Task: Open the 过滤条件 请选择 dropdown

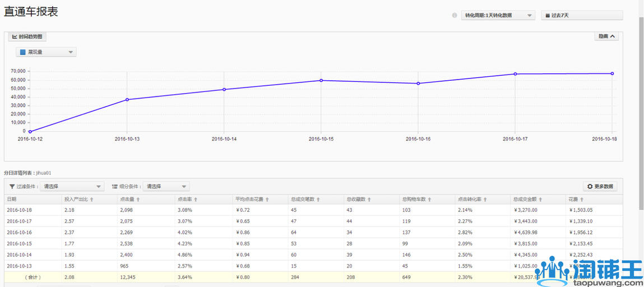Action: tap(72, 187)
